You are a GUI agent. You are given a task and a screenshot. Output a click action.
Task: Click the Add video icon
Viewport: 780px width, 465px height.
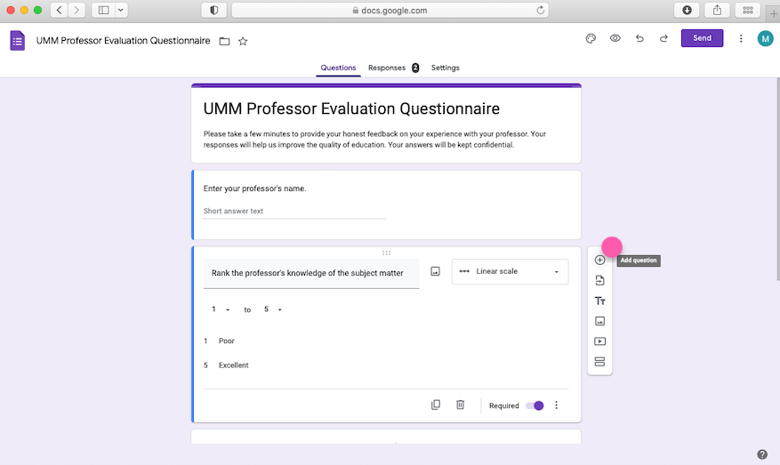(x=599, y=341)
